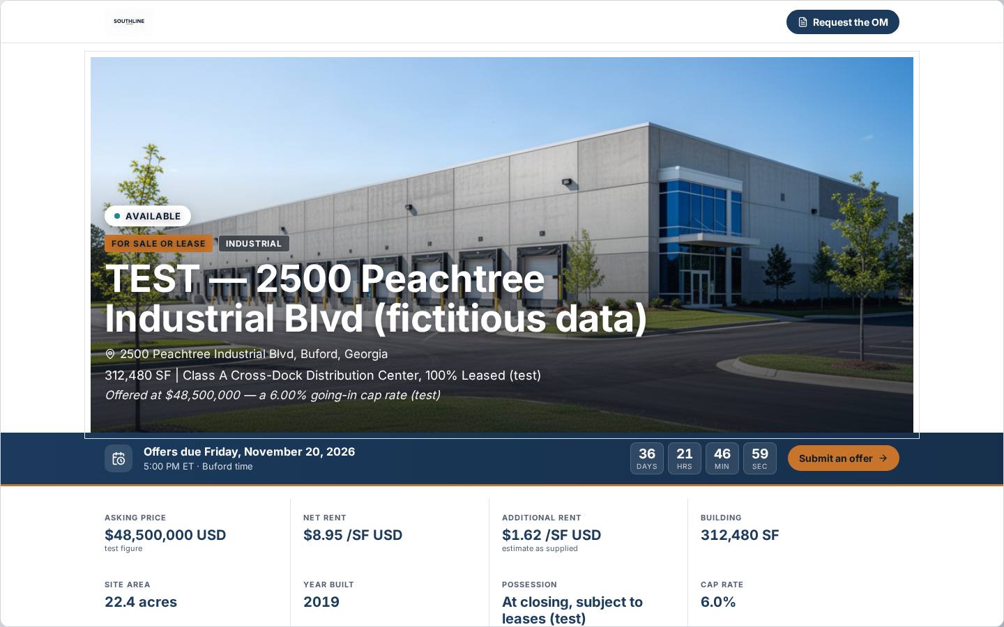Click the document icon in Request the OM
This screenshot has height=627, width=1004.
803,22
